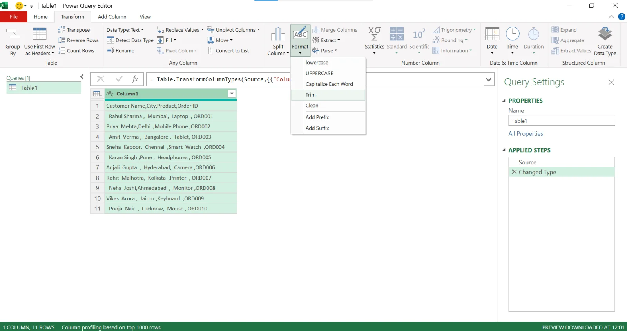Open the All Properties link
Viewport: 627px width, 331px height.
click(x=526, y=134)
